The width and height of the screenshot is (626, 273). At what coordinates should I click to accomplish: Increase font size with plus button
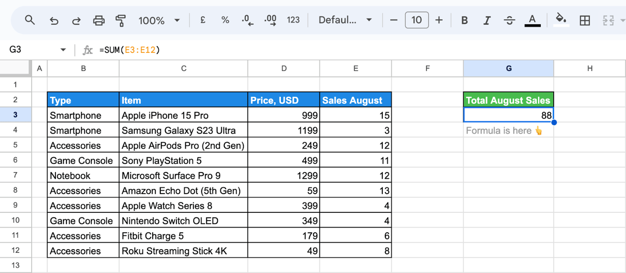(439, 20)
